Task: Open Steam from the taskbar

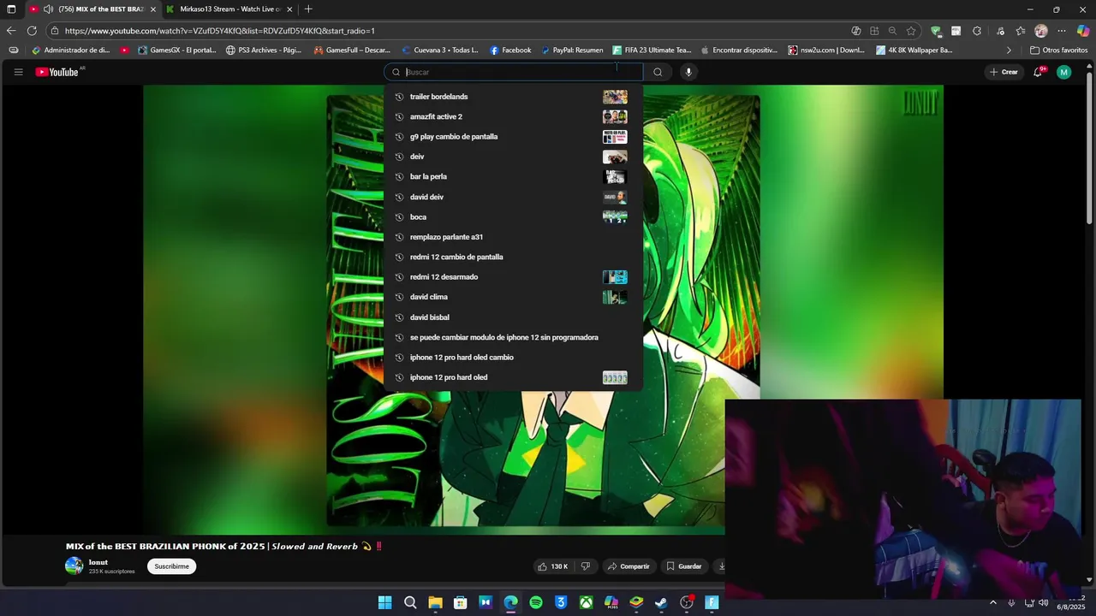Action: point(661,602)
